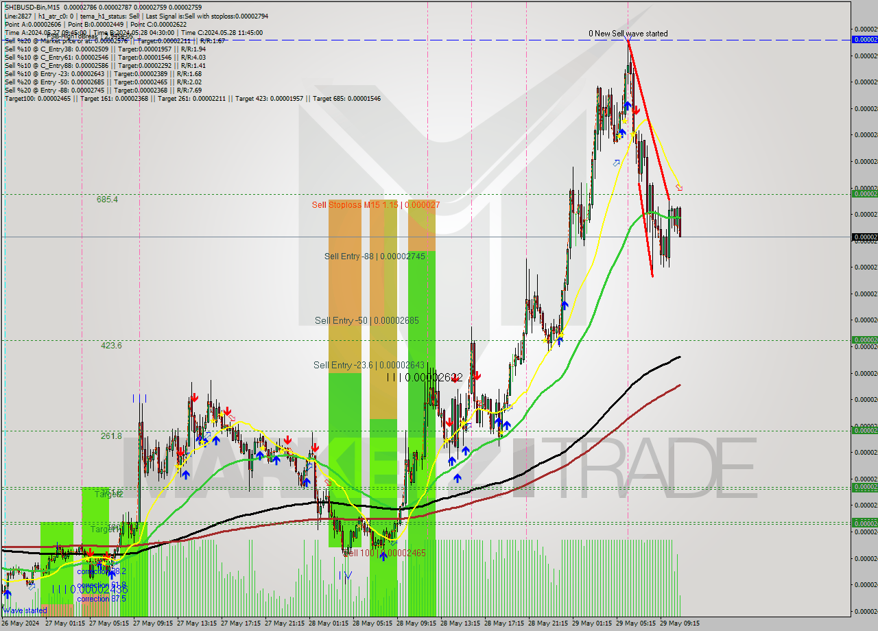Click the blue 'I V' wave marker
Image resolution: width=878 pixels, height=631 pixels.
345,575
